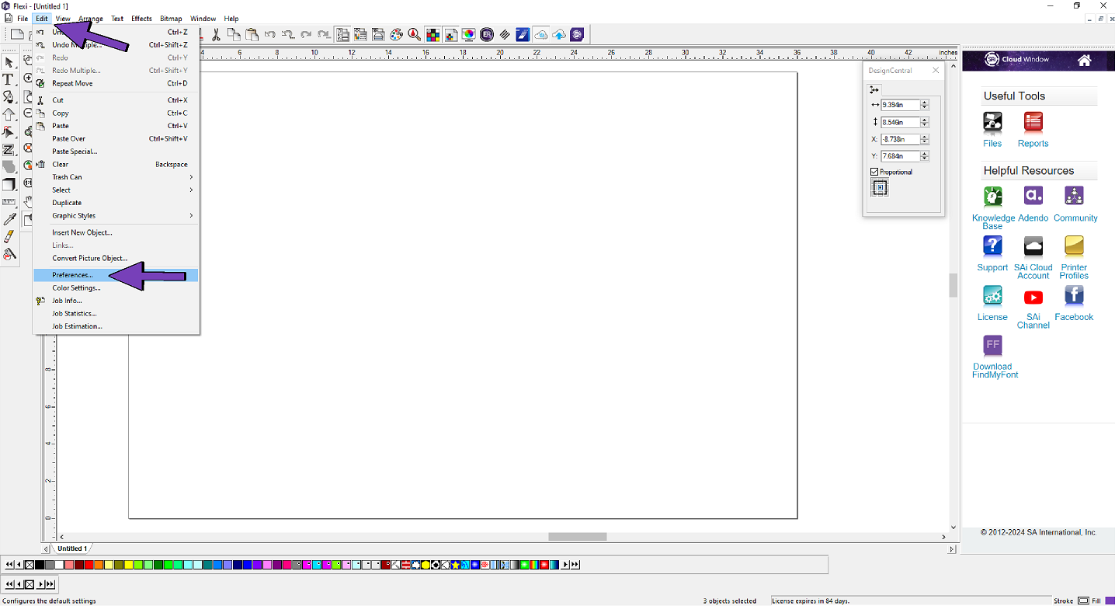The width and height of the screenshot is (1115, 606).
Task: Open the Z-shaped effects tool
Action: pos(9,149)
